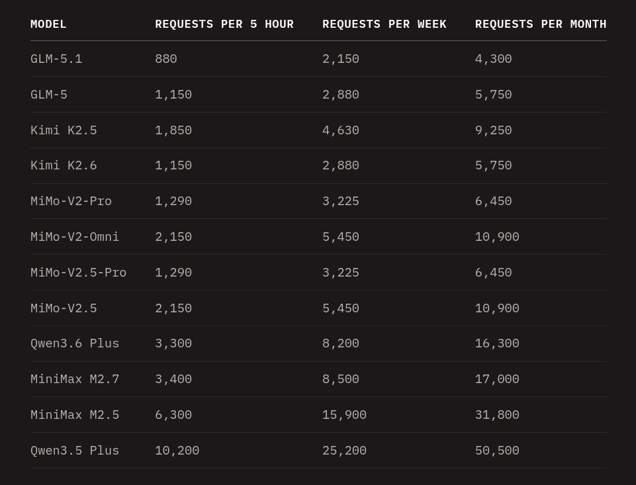Click the 15,900 weekly requests value
The image size is (636, 485).
tap(344, 415)
